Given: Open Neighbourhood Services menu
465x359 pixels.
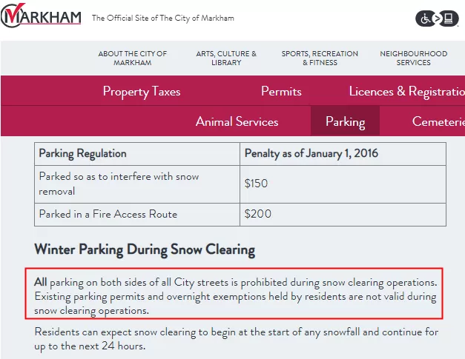Looking at the screenshot, I should click(413, 58).
